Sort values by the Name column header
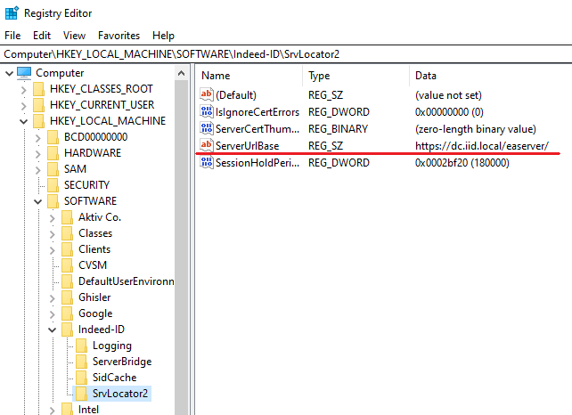This screenshot has height=415, width=572. pyautogui.click(x=249, y=76)
